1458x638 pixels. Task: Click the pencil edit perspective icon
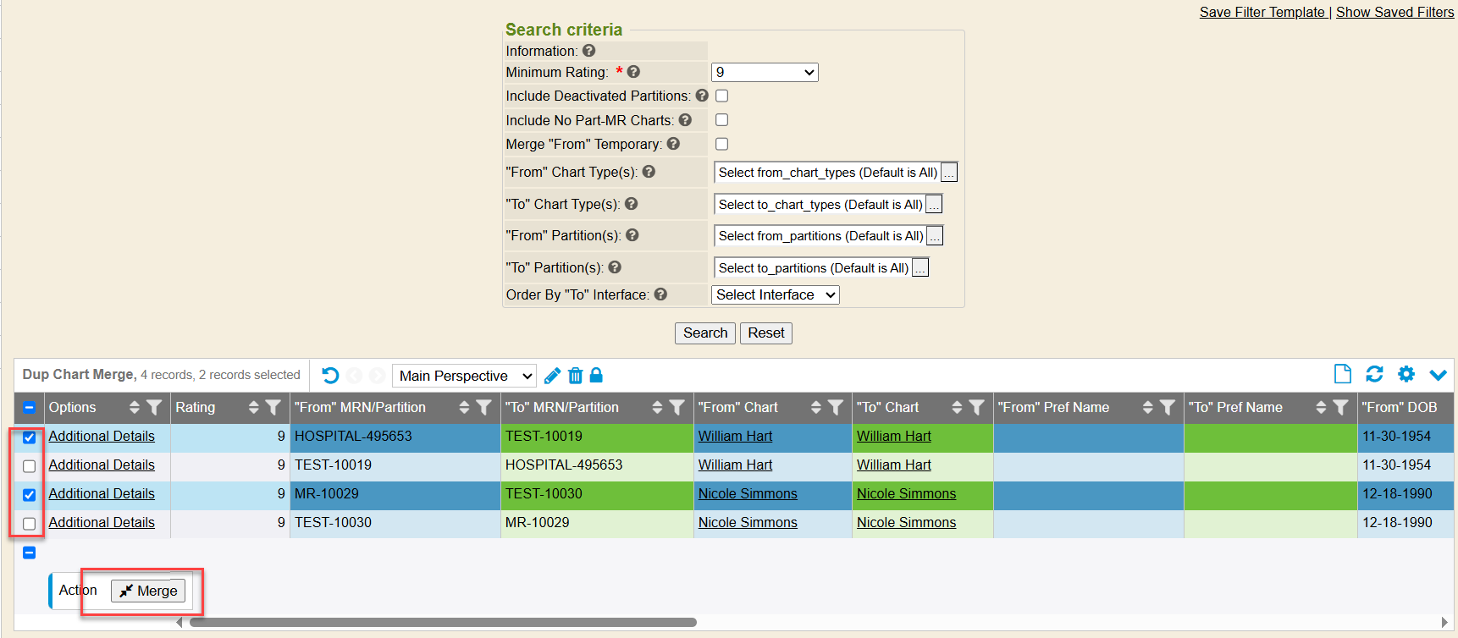[552, 376]
